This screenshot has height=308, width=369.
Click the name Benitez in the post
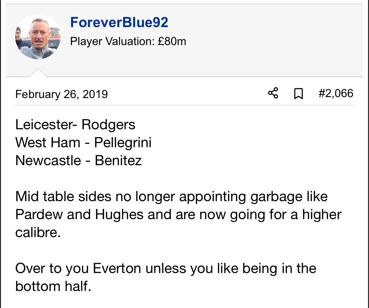coord(118,161)
